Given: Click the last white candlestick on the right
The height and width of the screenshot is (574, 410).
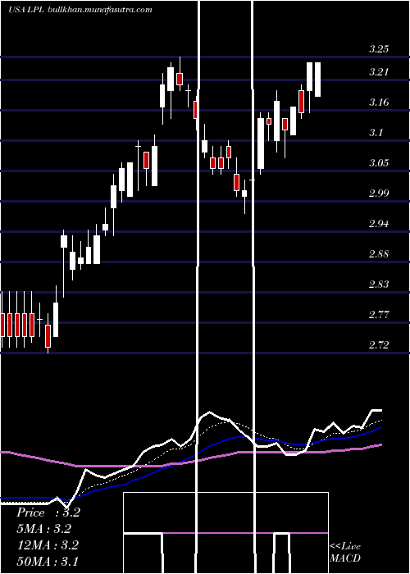Looking at the screenshot, I should (x=318, y=80).
